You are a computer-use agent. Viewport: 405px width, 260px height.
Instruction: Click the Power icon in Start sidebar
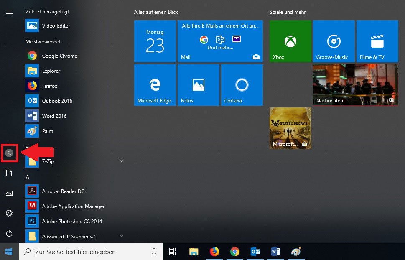9,233
